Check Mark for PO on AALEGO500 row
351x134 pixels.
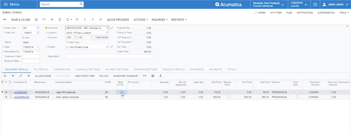coord(122,92)
